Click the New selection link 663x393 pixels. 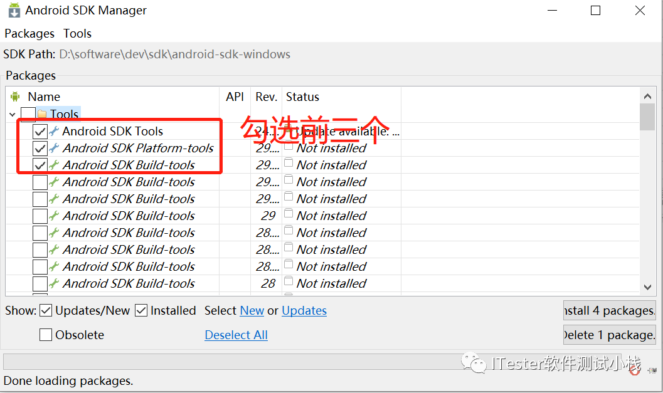click(x=252, y=311)
